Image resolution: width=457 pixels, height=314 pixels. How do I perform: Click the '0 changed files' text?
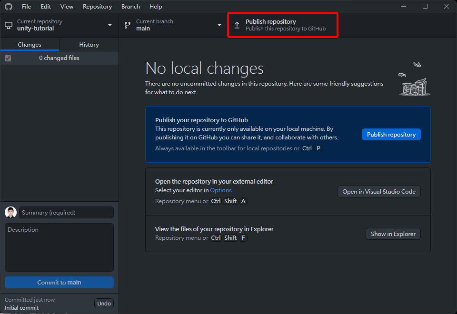click(x=59, y=58)
